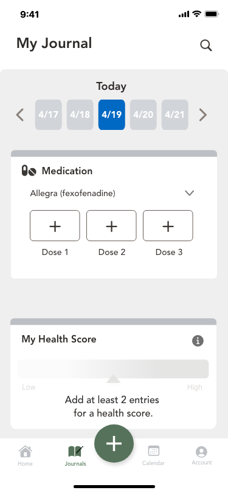Select the 4/21 date tab
Viewport: 228px width, 493px height.
[174, 115]
